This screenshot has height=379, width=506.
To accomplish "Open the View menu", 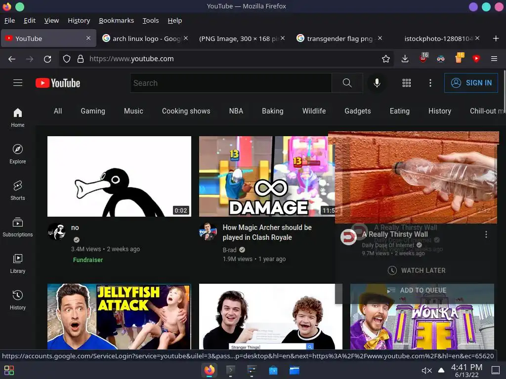I will (x=51, y=20).
